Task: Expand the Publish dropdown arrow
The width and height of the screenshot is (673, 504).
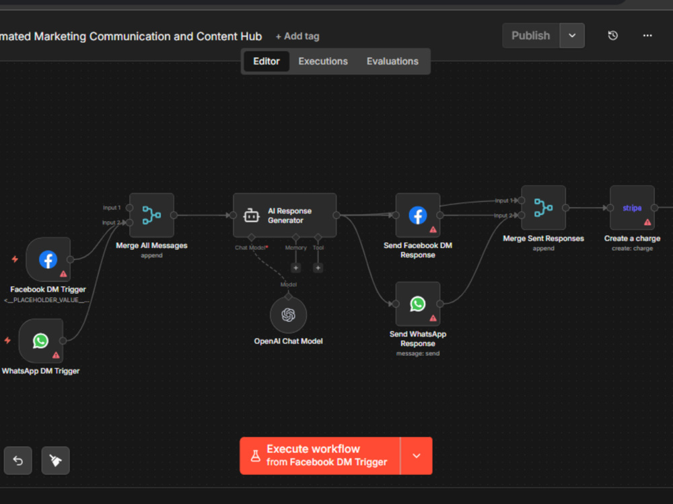Action: [x=572, y=36]
